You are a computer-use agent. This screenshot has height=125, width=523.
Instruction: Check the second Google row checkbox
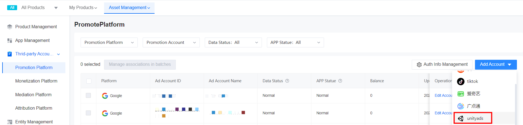click(88, 113)
